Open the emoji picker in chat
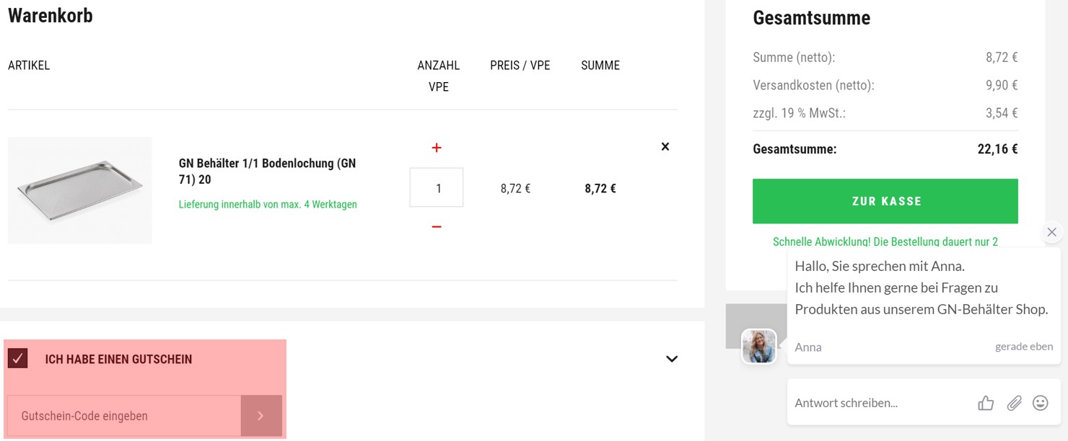The image size is (1068, 441). click(1040, 403)
